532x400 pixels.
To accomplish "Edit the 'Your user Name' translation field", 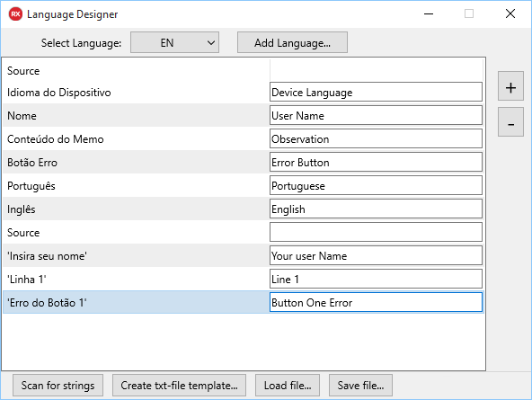I will pyautogui.click(x=376, y=256).
